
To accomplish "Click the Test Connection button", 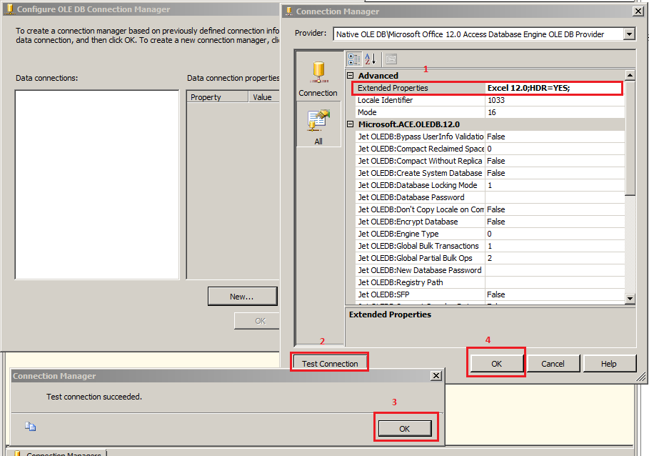I will (329, 362).
